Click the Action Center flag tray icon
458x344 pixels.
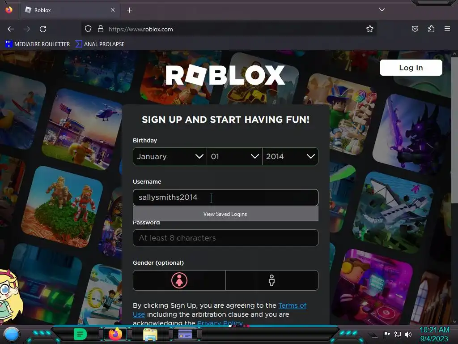tap(387, 334)
